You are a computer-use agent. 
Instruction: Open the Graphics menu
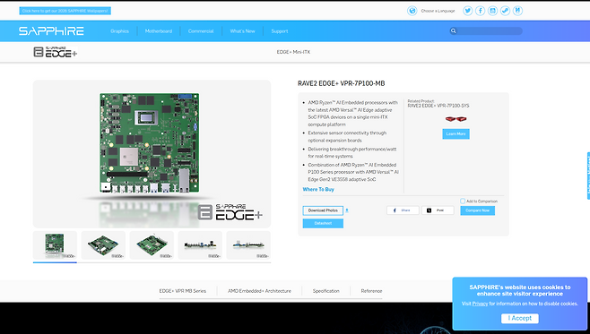click(x=119, y=31)
